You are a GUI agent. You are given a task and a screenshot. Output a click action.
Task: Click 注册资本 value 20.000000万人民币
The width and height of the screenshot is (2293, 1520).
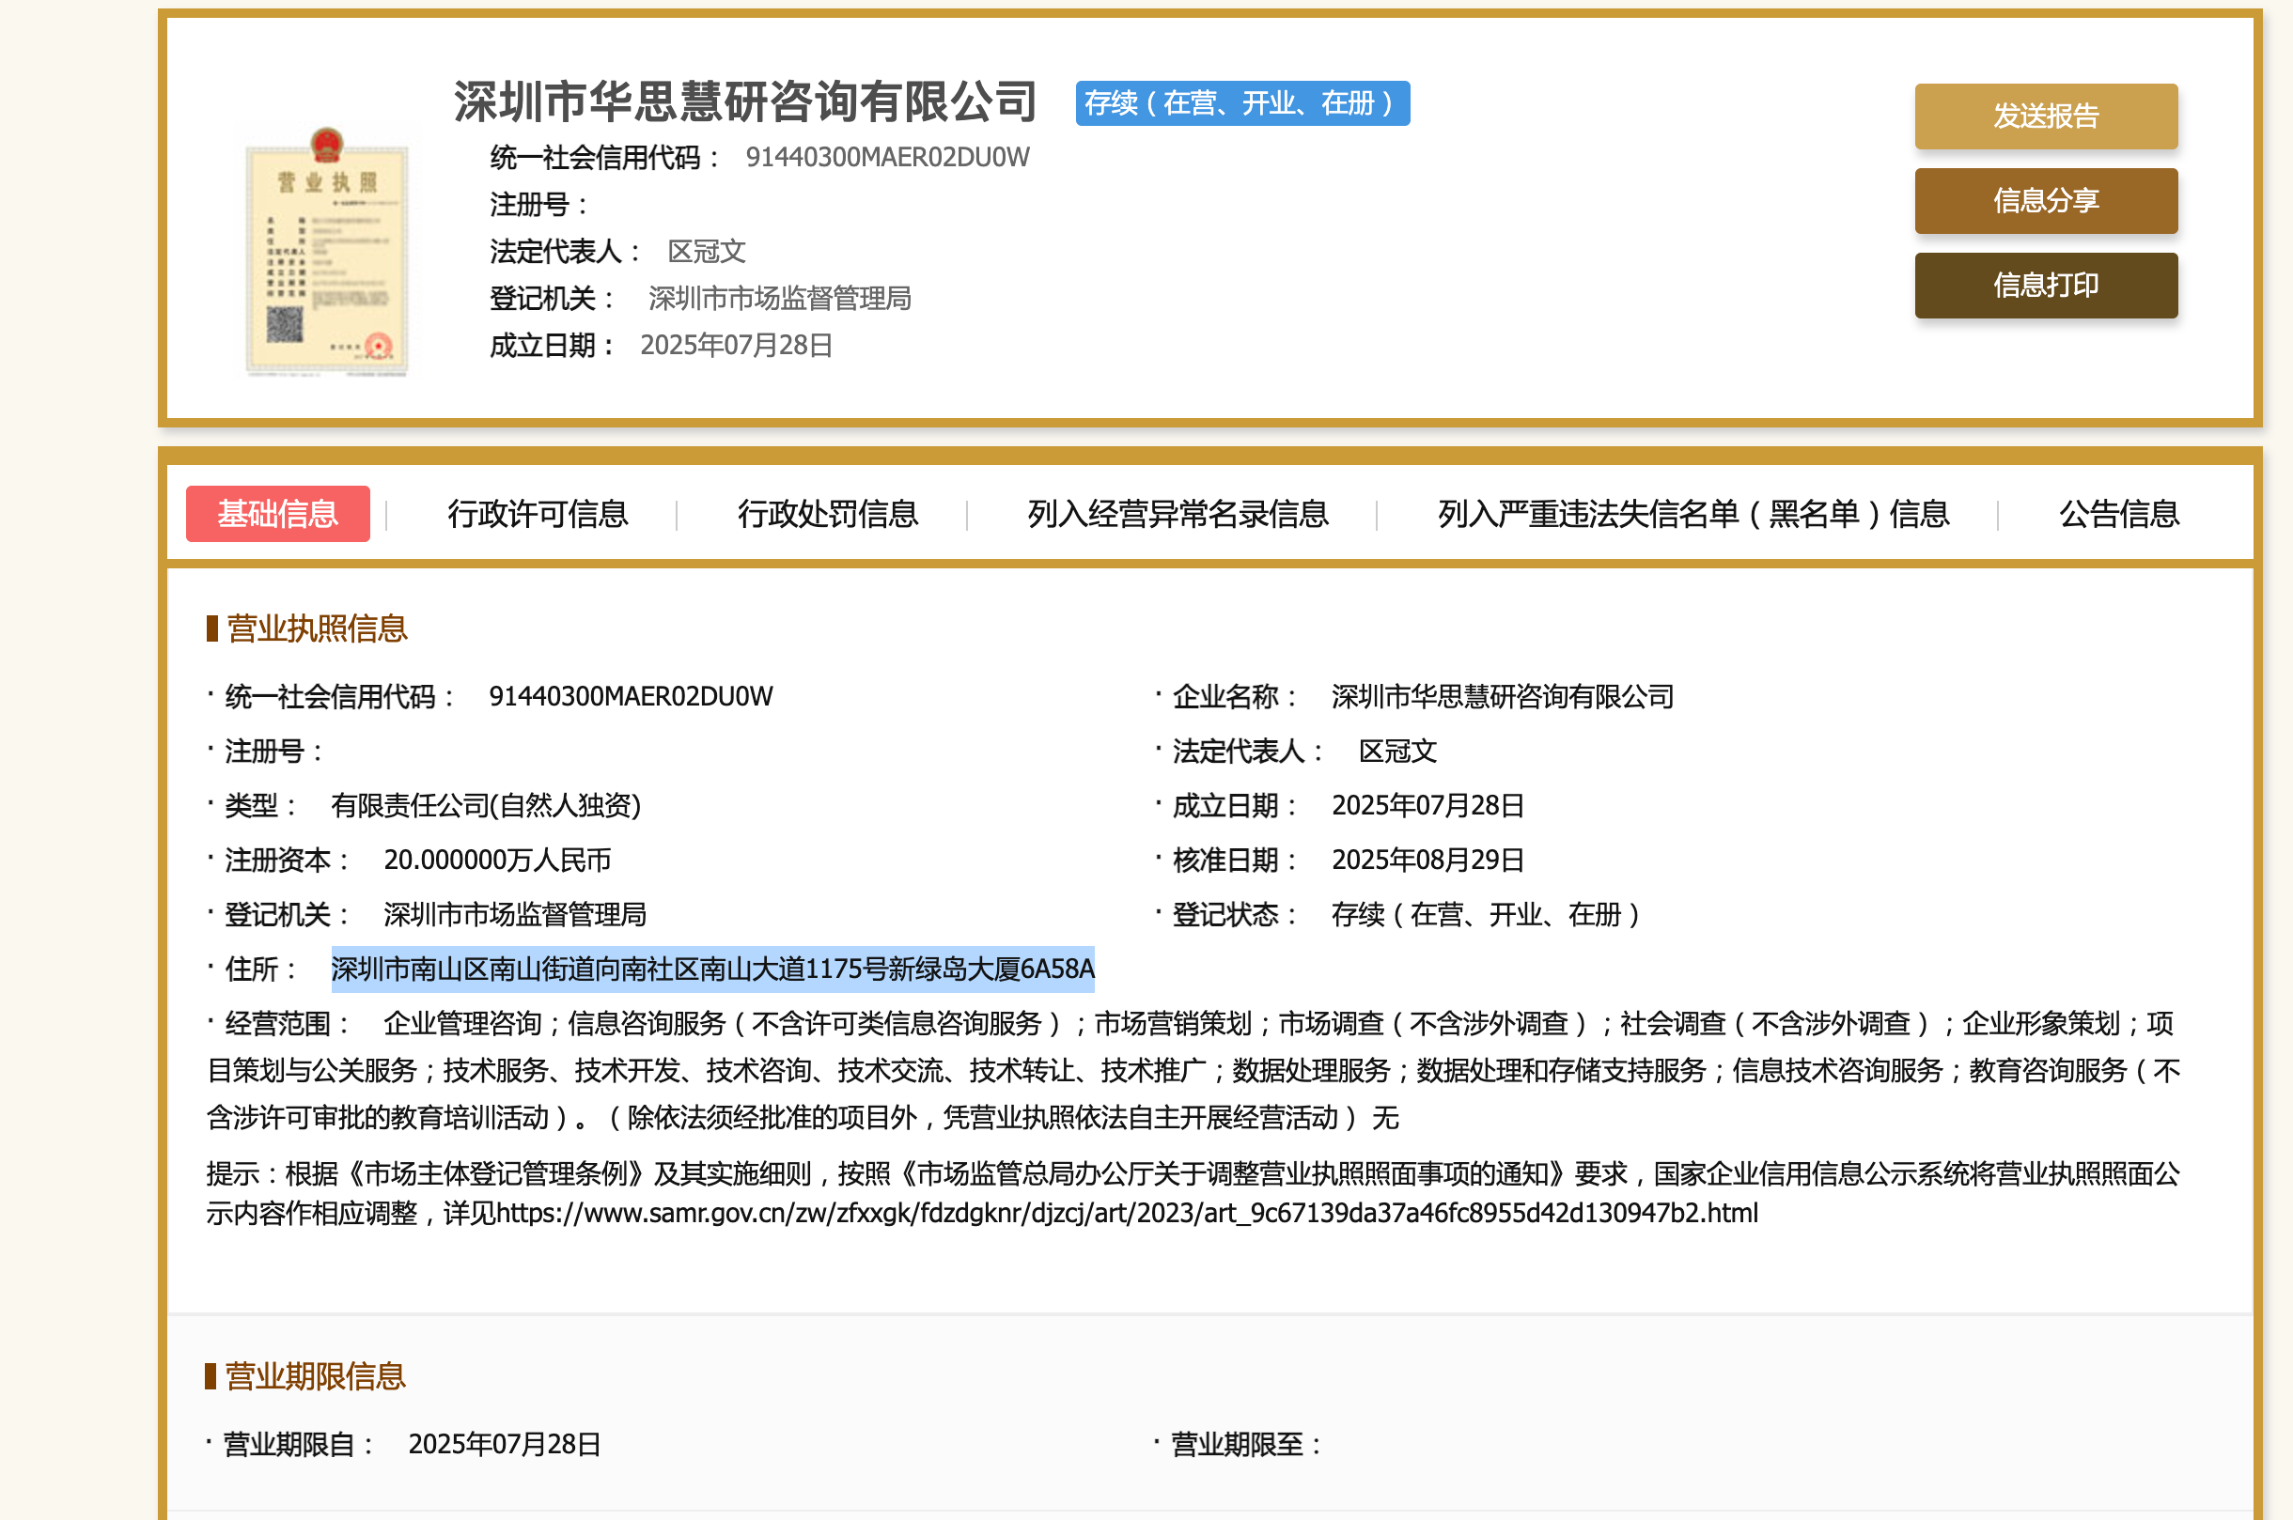pos(496,860)
